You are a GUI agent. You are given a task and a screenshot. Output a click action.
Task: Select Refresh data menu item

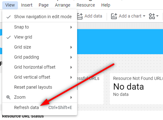pos(40,107)
